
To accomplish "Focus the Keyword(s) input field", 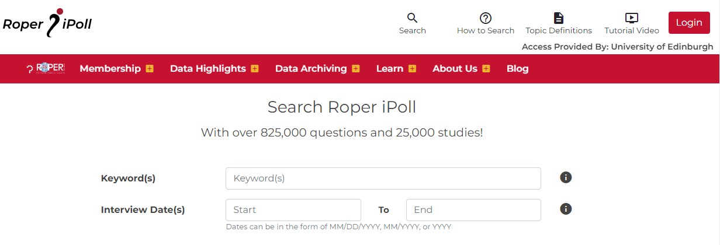I will [x=383, y=178].
